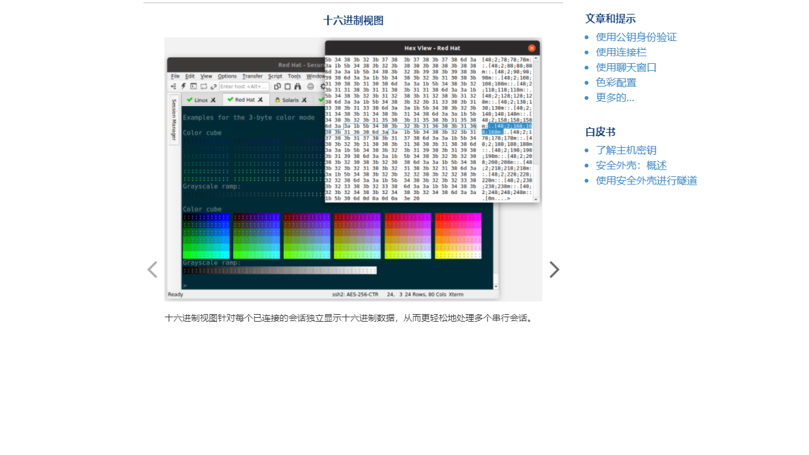Open Find using the binoculars icon
The height and width of the screenshot is (455, 809).
[x=298, y=87]
